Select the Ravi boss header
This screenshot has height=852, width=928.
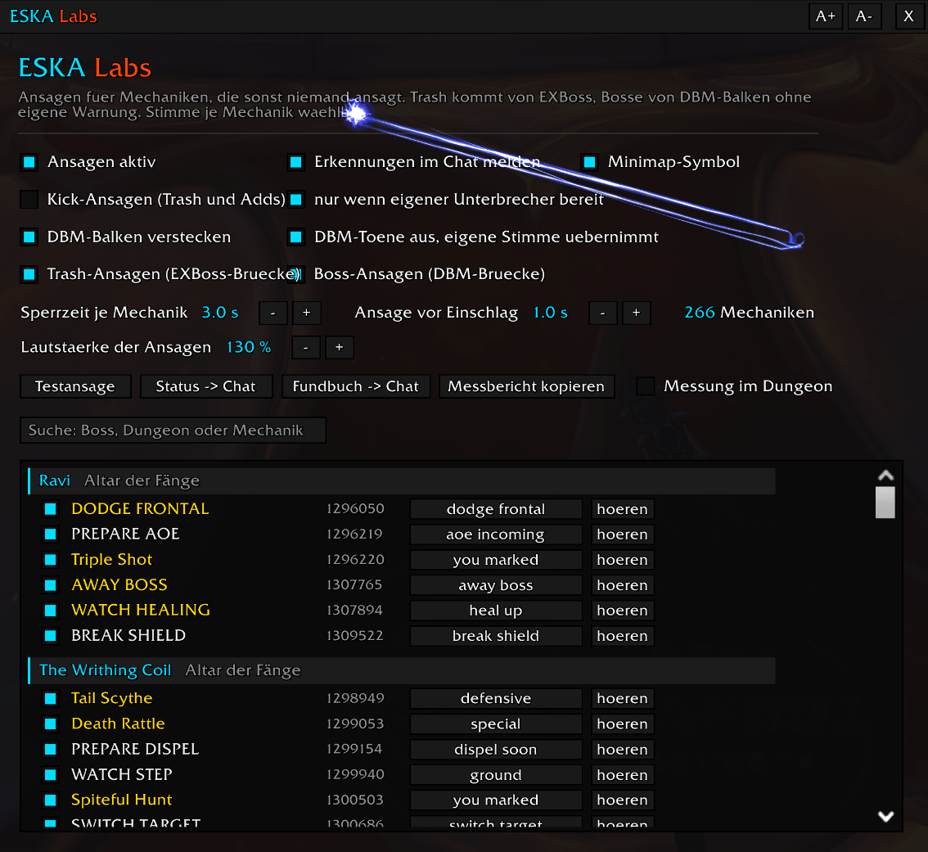pos(402,480)
